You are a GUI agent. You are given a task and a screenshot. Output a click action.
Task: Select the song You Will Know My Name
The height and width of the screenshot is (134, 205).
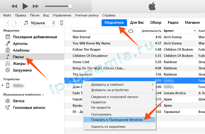(x=92, y=43)
